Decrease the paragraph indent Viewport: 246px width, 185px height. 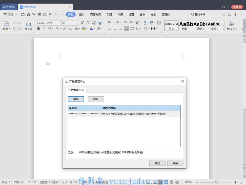click(x=126, y=23)
